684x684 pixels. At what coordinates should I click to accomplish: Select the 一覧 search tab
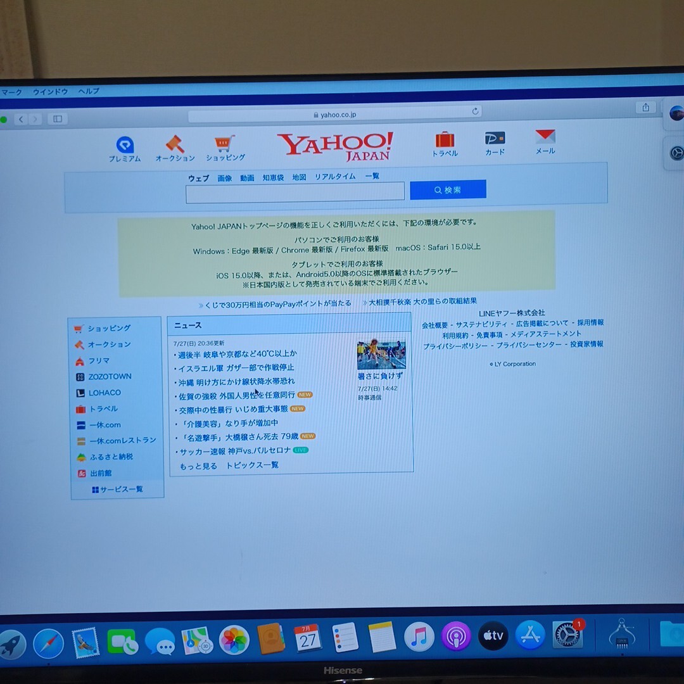[372, 176]
